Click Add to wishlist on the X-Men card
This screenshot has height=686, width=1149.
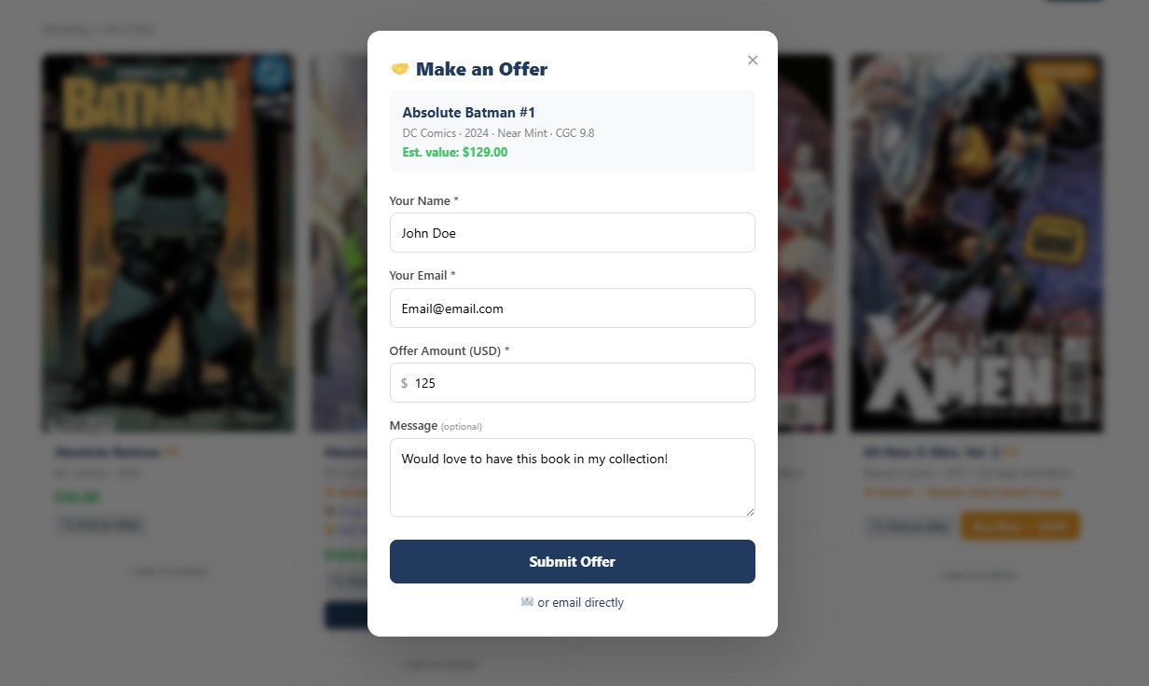point(976,575)
